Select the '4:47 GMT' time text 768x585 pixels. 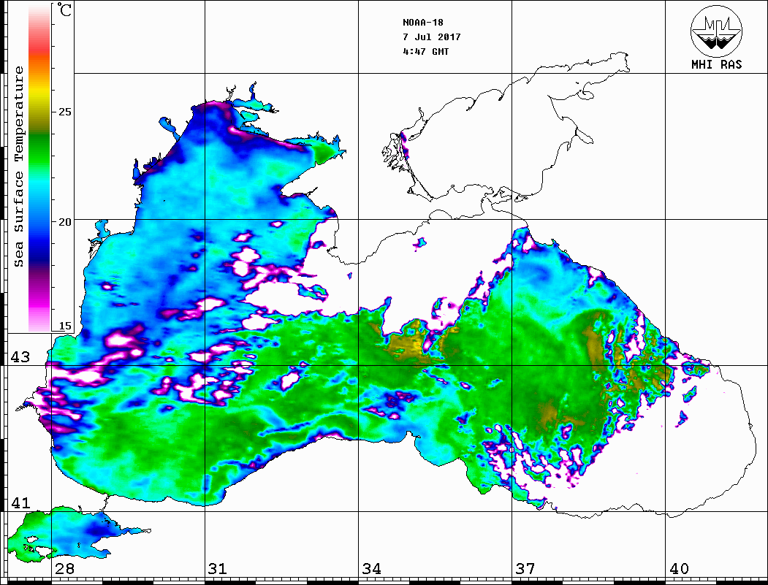(425, 51)
